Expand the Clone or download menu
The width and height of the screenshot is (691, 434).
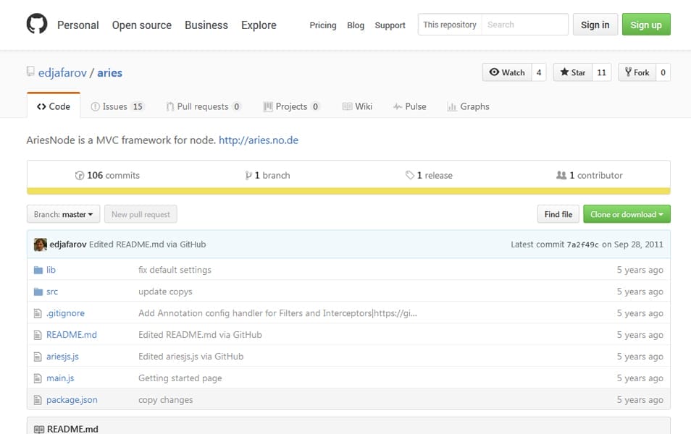(627, 214)
